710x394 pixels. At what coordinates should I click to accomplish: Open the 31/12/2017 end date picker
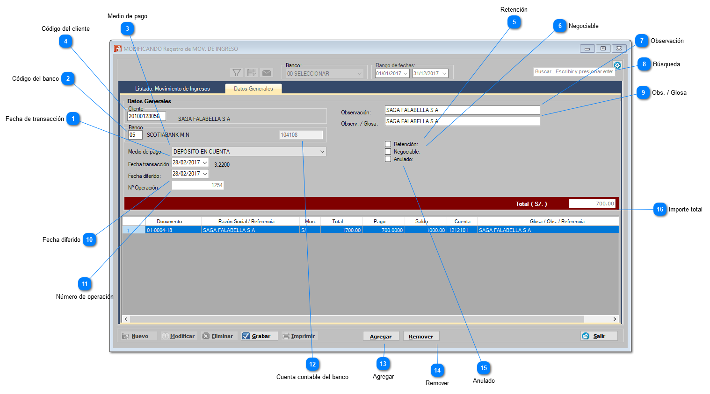pyautogui.click(x=444, y=74)
